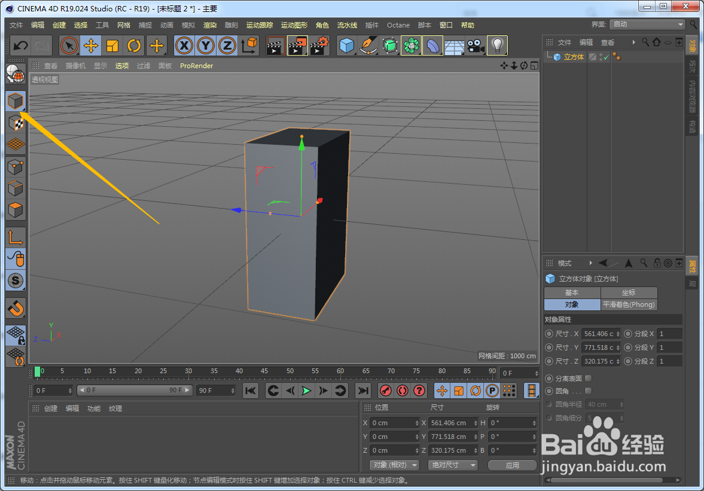Viewport: 704px width, 491px height.
Task: Toggle Y axis lock
Action: tap(206, 45)
